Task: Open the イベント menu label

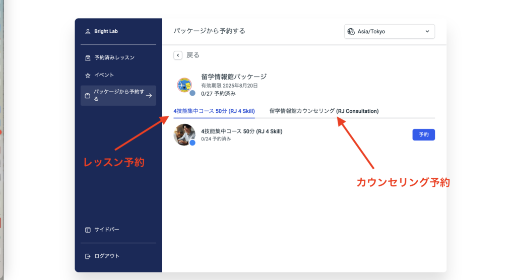Action: (104, 75)
